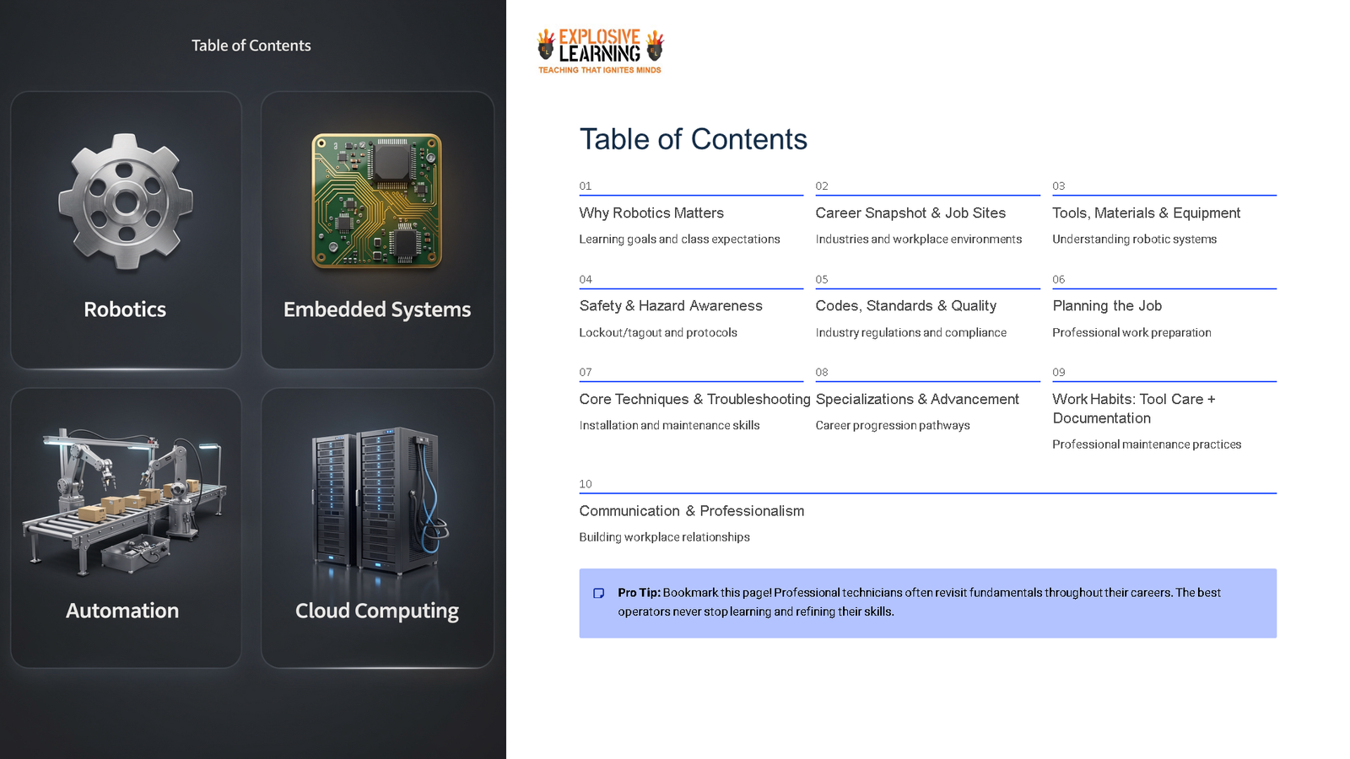Jump to Specializations & Advancement
Viewport: 1350px width, 759px height.
point(916,400)
